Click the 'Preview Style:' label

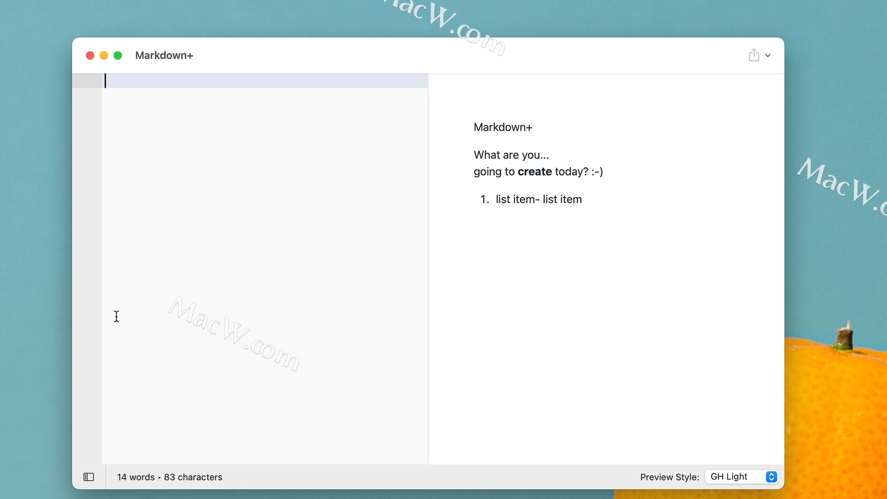click(669, 477)
